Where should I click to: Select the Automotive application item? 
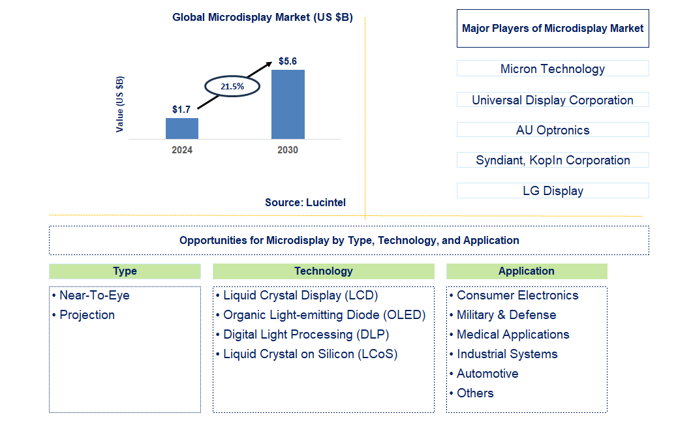coord(488,373)
